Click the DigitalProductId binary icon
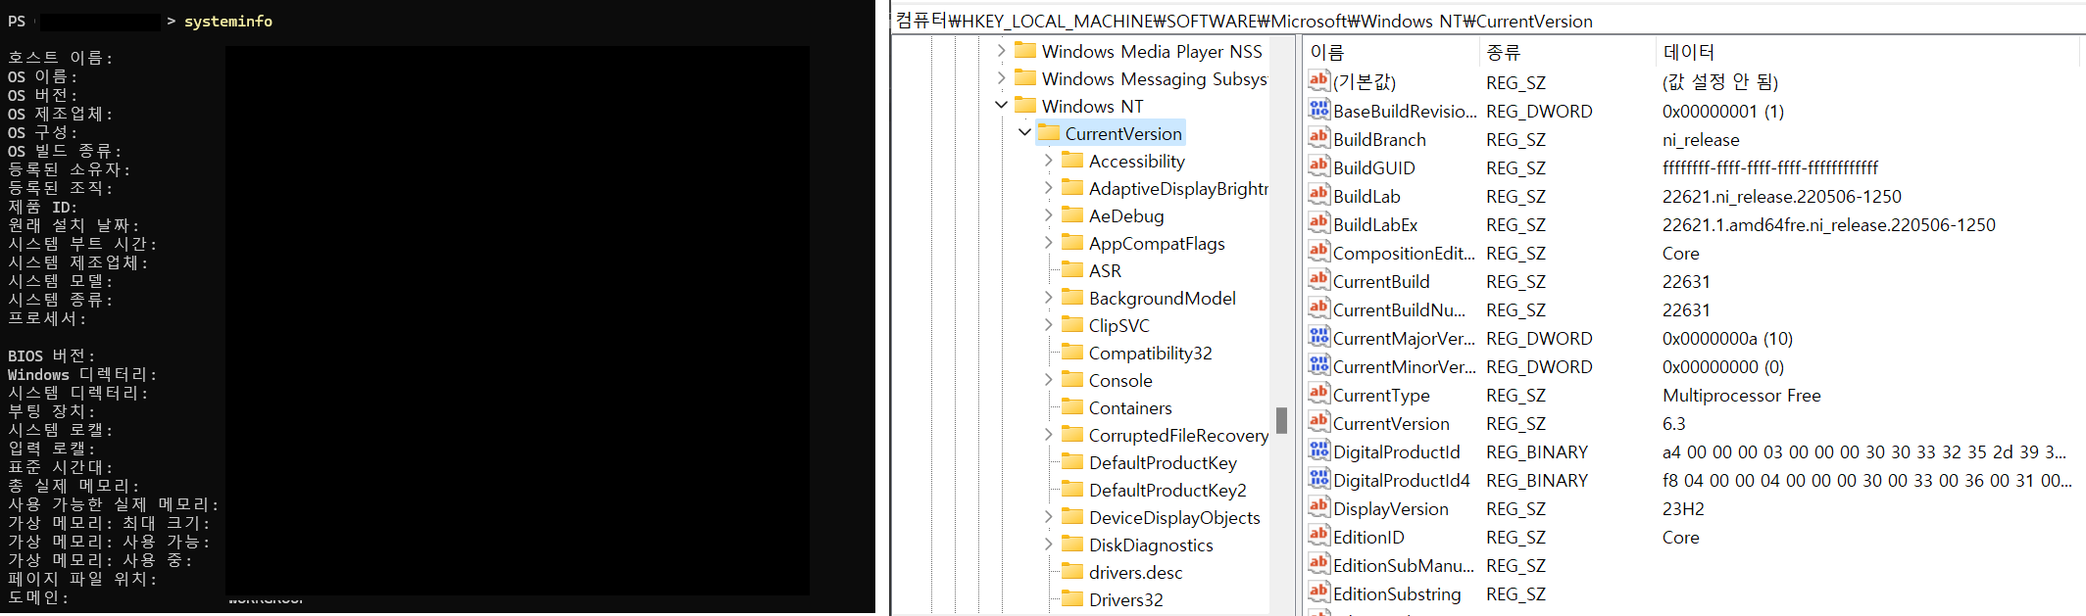This screenshot has width=2086, height=616. pos(1319,450)
